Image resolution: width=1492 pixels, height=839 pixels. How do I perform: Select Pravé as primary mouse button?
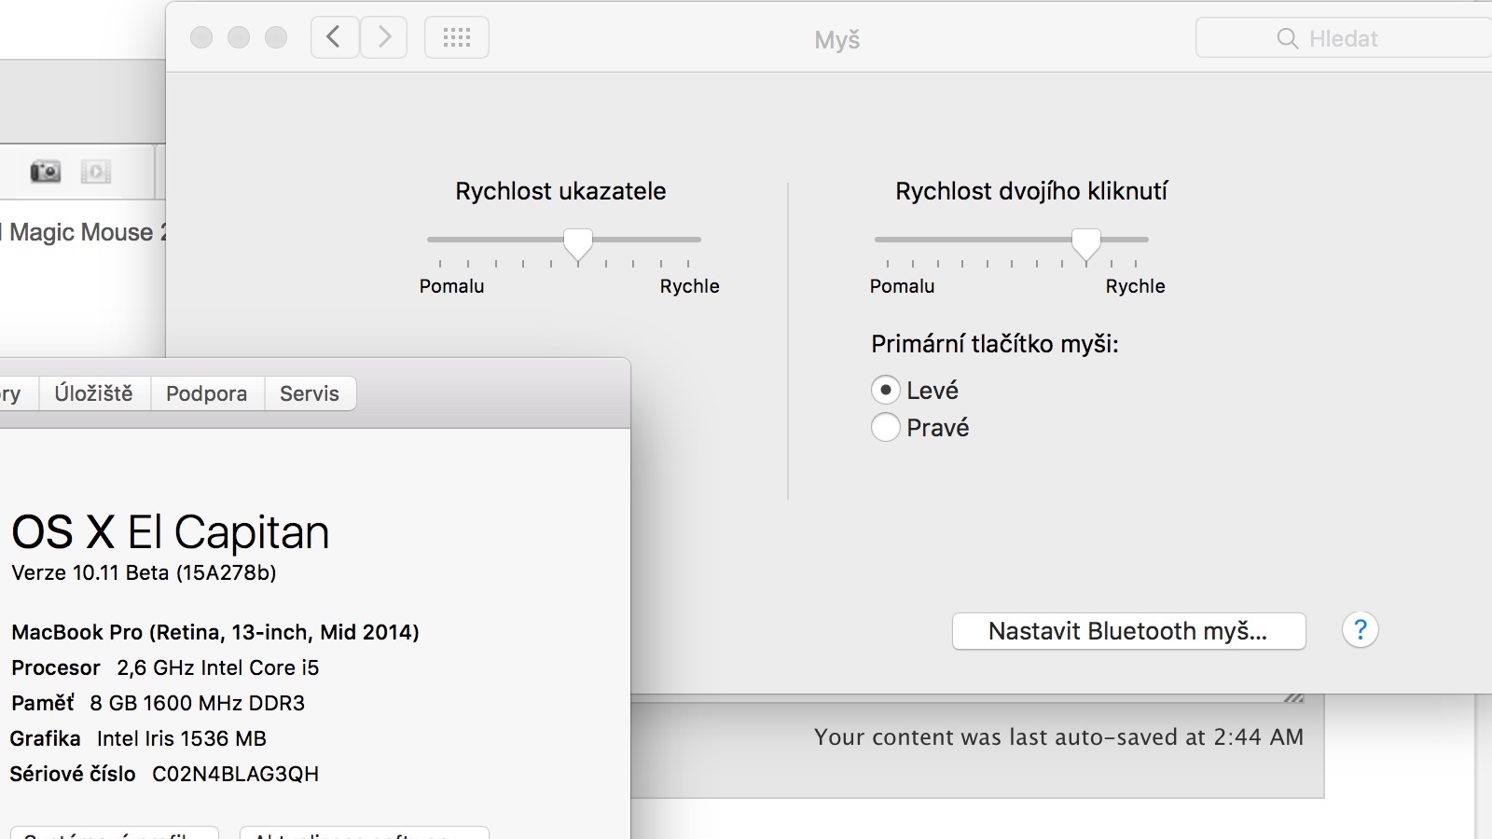tap(885, 428)
